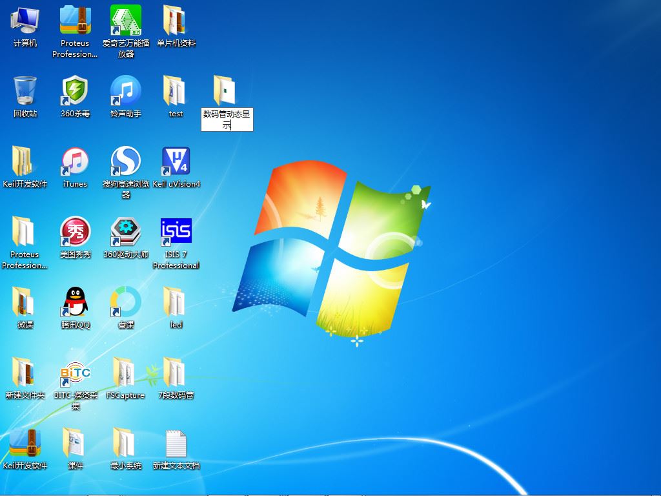Select the 课件 folder
The height and width of the screenshot is (496, 661).
74,442
